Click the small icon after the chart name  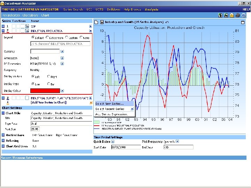pos(167,22)
